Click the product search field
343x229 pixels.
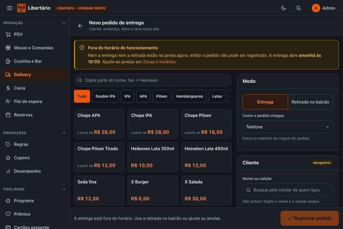pos(153,80)
